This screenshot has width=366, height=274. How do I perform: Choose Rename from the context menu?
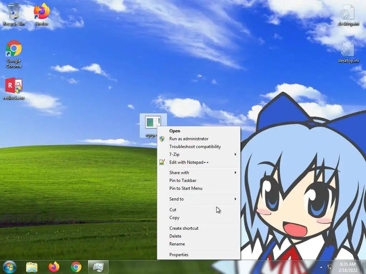point(199,244)
